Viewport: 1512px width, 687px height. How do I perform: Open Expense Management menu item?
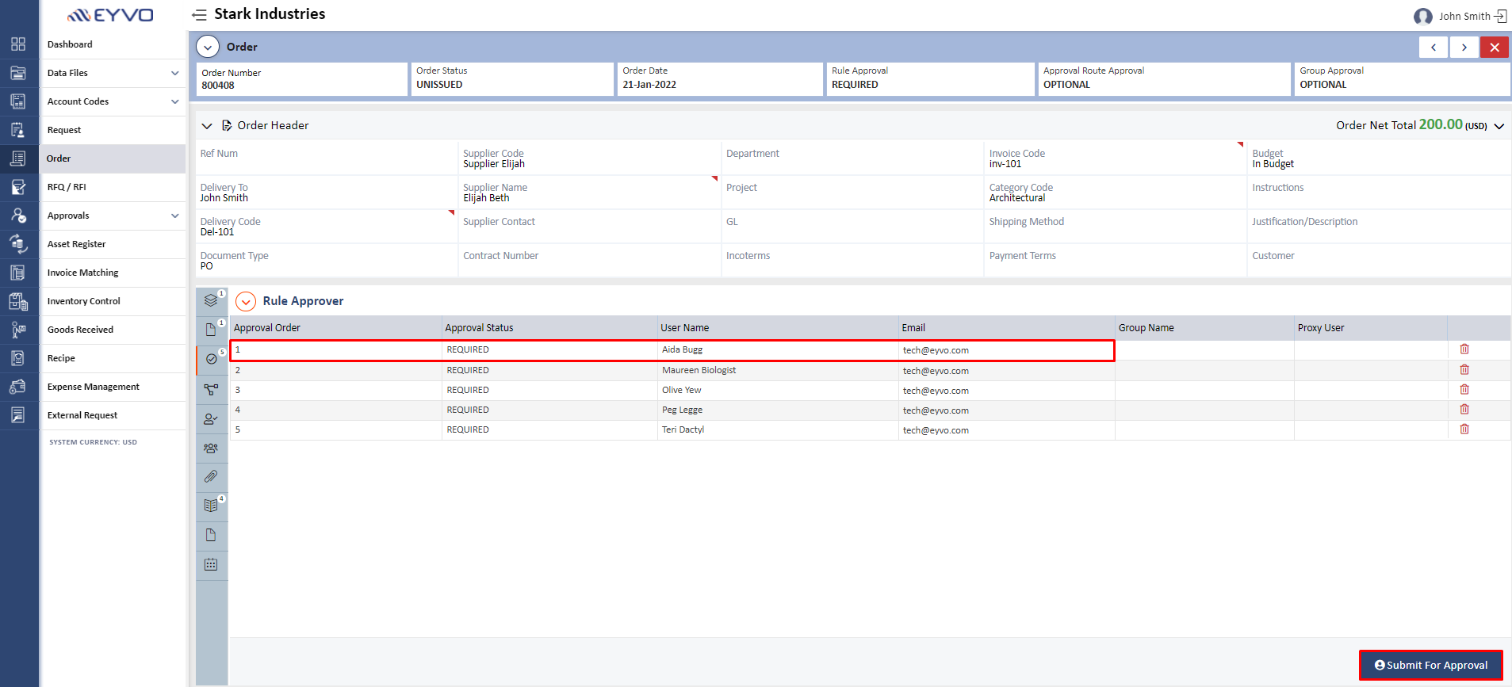pyautogui.click(x=93, y=387)
